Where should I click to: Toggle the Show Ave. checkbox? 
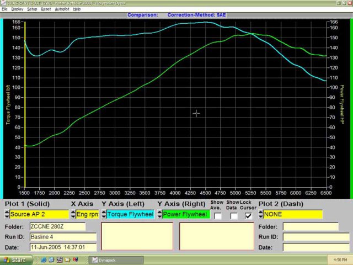tap(218, 216)
